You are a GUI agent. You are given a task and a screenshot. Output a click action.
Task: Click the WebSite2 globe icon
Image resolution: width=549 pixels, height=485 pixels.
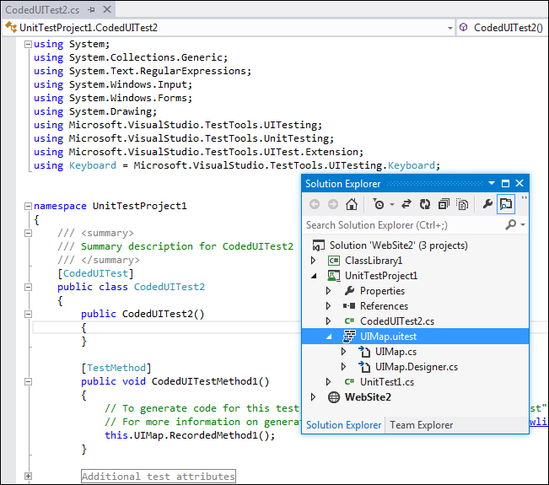click(x=334, y=397)
